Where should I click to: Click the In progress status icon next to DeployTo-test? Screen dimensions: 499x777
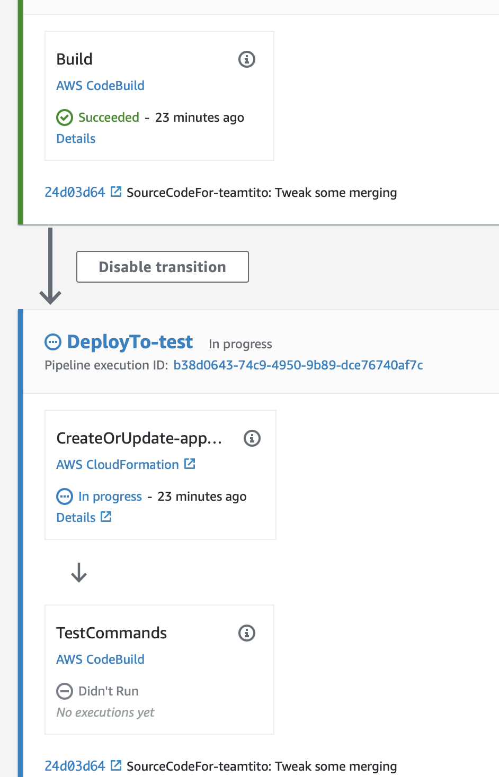(52, 342)
